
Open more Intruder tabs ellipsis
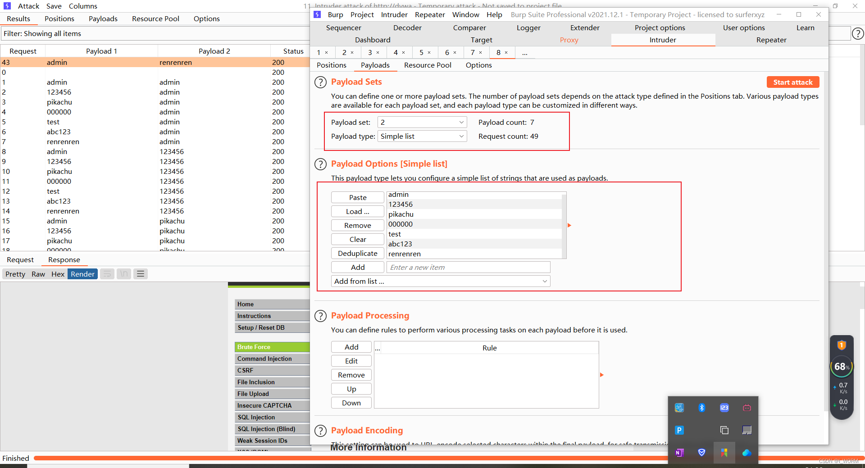click(524, 53)
